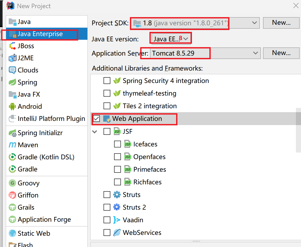Click the Gradle icon

coord(12,169)
